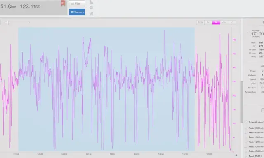
Task: Toggle the C temperature series
Action: (232, 22)
